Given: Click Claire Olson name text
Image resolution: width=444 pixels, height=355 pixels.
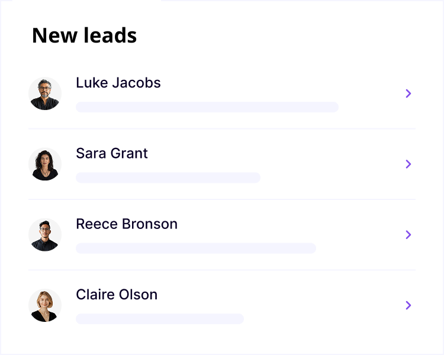Looking at the screenshot, I should tap(117, 295).
